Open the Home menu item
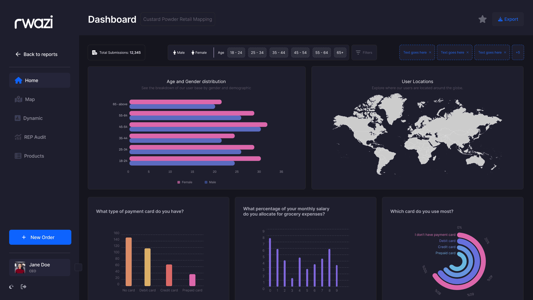Viewport: 533px width, 300px height. pos(40,80)
